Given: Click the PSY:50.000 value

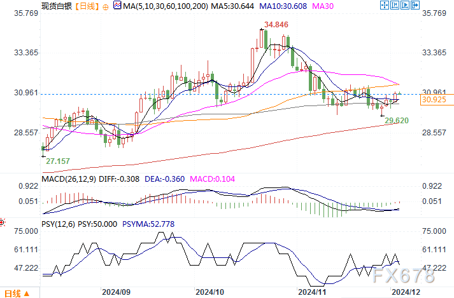Looking at the screenshot, I should 97,224.
